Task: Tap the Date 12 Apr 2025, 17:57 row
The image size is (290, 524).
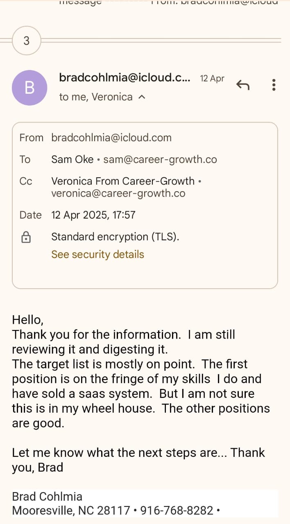Action: click(x=93, y=215)
